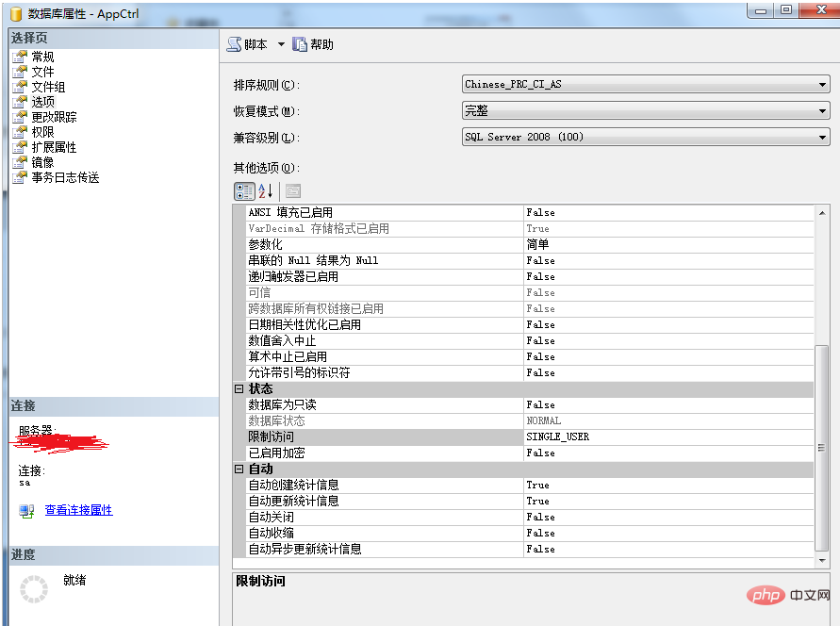The image size is (840, 626).
Task: Select the 权限 page
Action: pyautogui.click(x=42, y=132)
